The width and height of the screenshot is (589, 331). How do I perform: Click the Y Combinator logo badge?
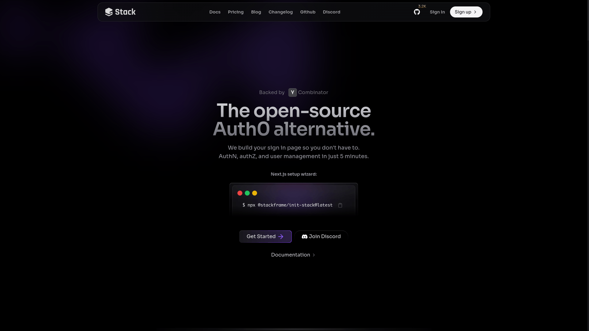(292, 93)
